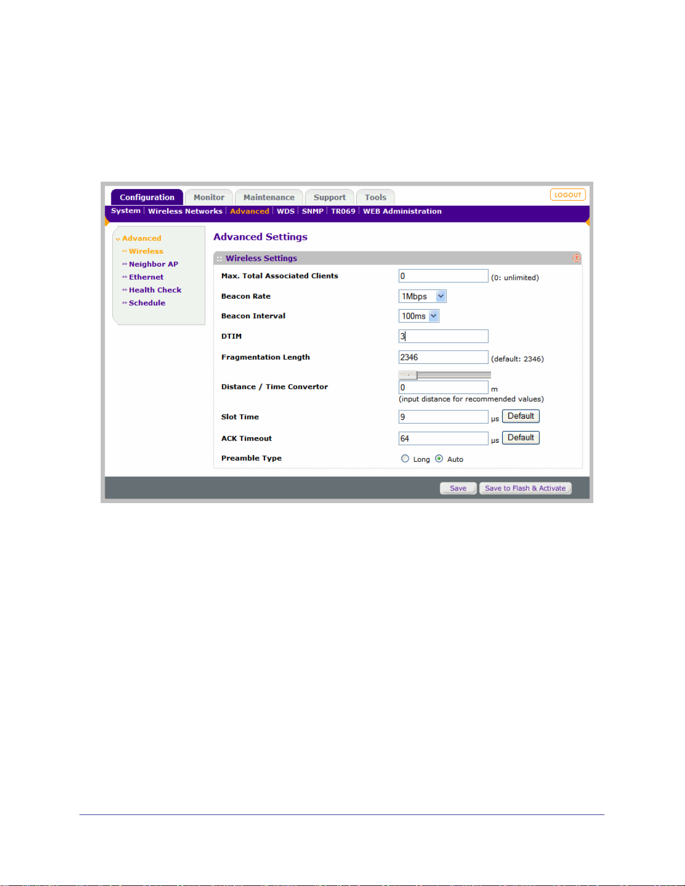The image size is (685, 886).
Task: Select the Long preamble type radio button
Action: point(405,459)
